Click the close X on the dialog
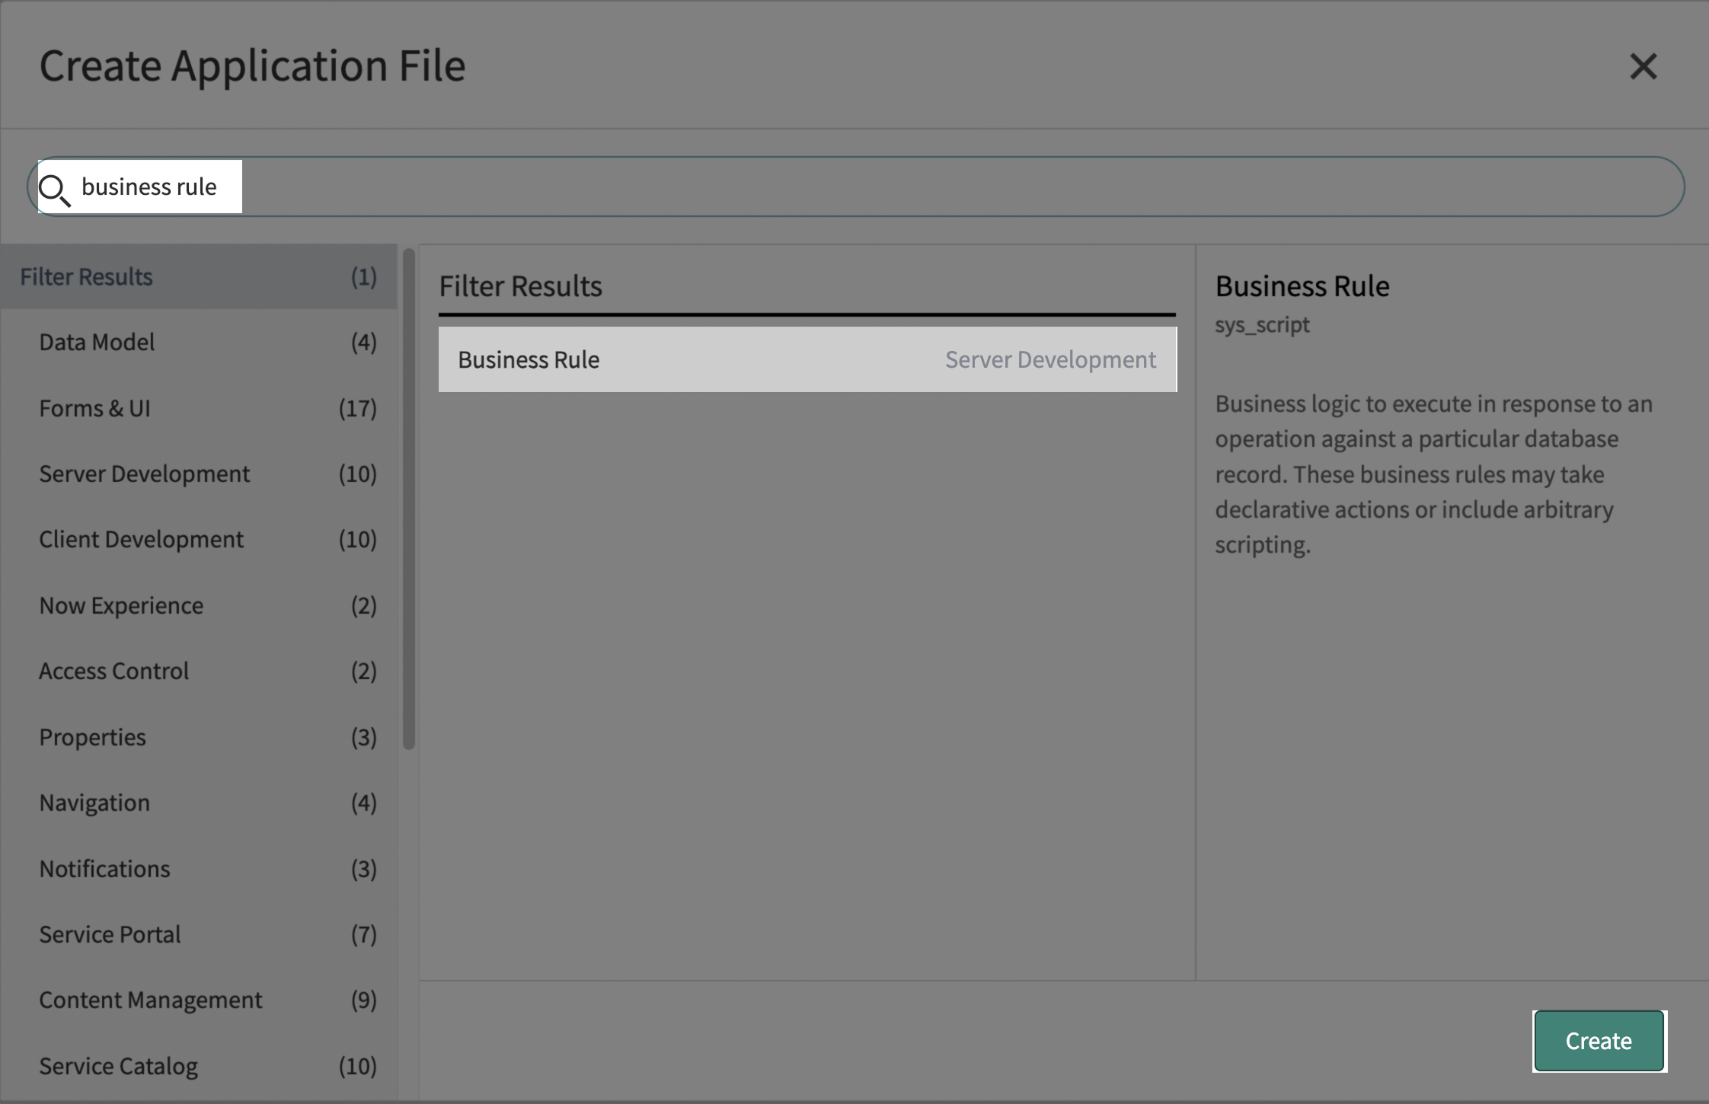The image size is (1709, 1104). coord(1643,66)
